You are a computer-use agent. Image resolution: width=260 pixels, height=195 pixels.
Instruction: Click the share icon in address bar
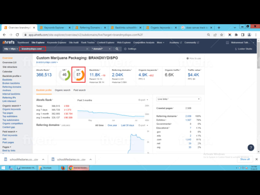(215, 35)
